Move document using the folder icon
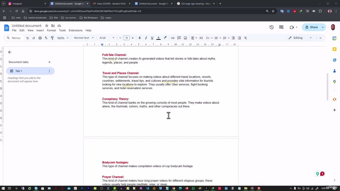 53,26
